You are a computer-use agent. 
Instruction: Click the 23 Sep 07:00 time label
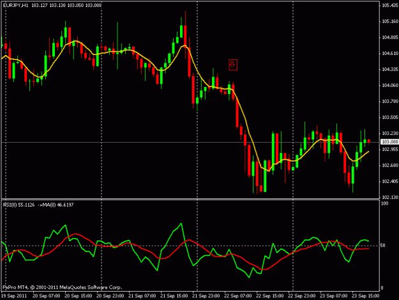pos(334,296)
